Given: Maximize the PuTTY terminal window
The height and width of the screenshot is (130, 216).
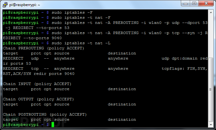Looking at the screenshot, I should (x=196, y=4).
